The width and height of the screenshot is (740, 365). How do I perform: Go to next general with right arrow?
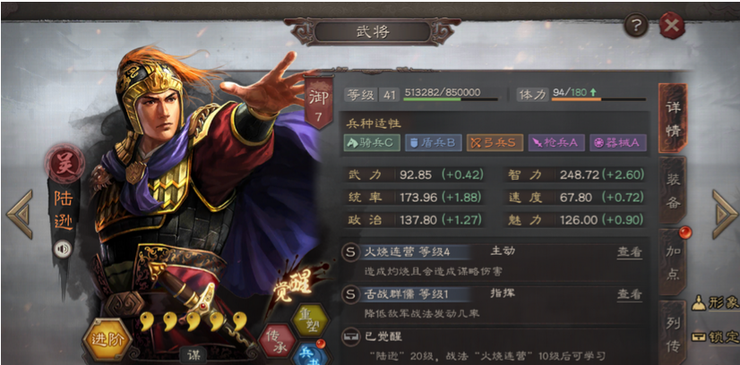pyautogui.click(x=725, y=215)
